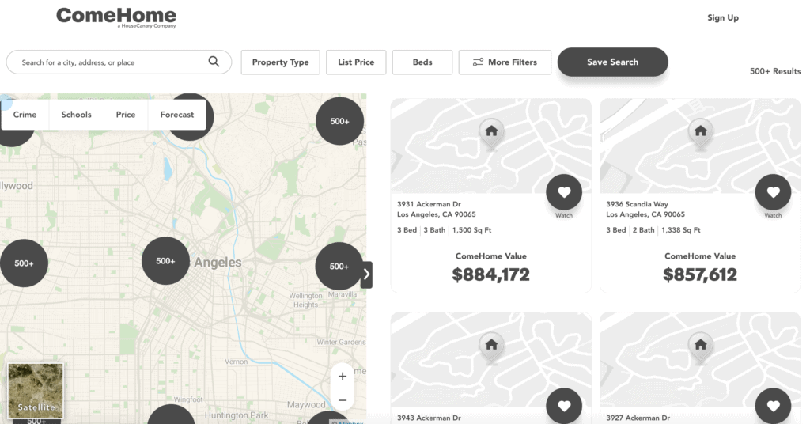The height and width of the screenshot is (424, 810).
Task: Watch 3927 Ackerman Dr with heart button
Action: point(774,406)
